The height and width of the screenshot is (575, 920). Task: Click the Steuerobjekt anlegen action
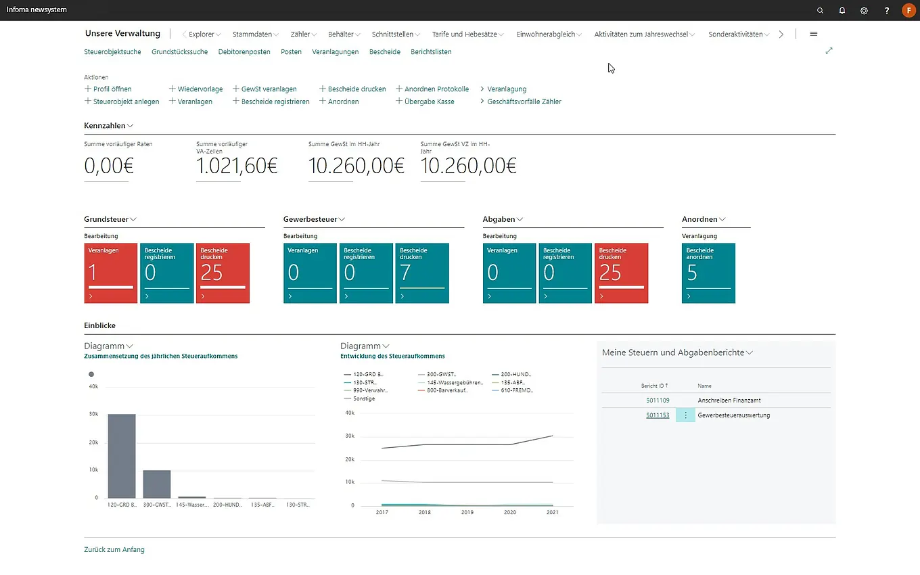(x=122, y=101)
